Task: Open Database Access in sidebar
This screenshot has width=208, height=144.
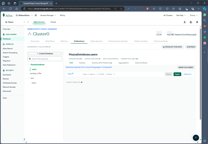Action: coord(10,83)
